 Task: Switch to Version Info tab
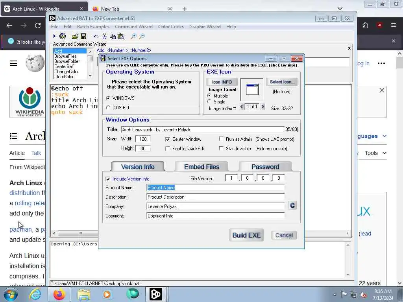pos(138,167)
